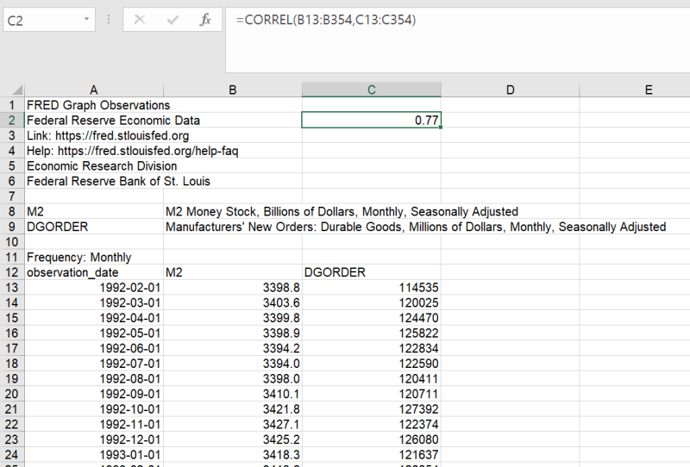690x467 pixels.
Task: Click the formula bar options dots handle
Action: coord(109,19)
